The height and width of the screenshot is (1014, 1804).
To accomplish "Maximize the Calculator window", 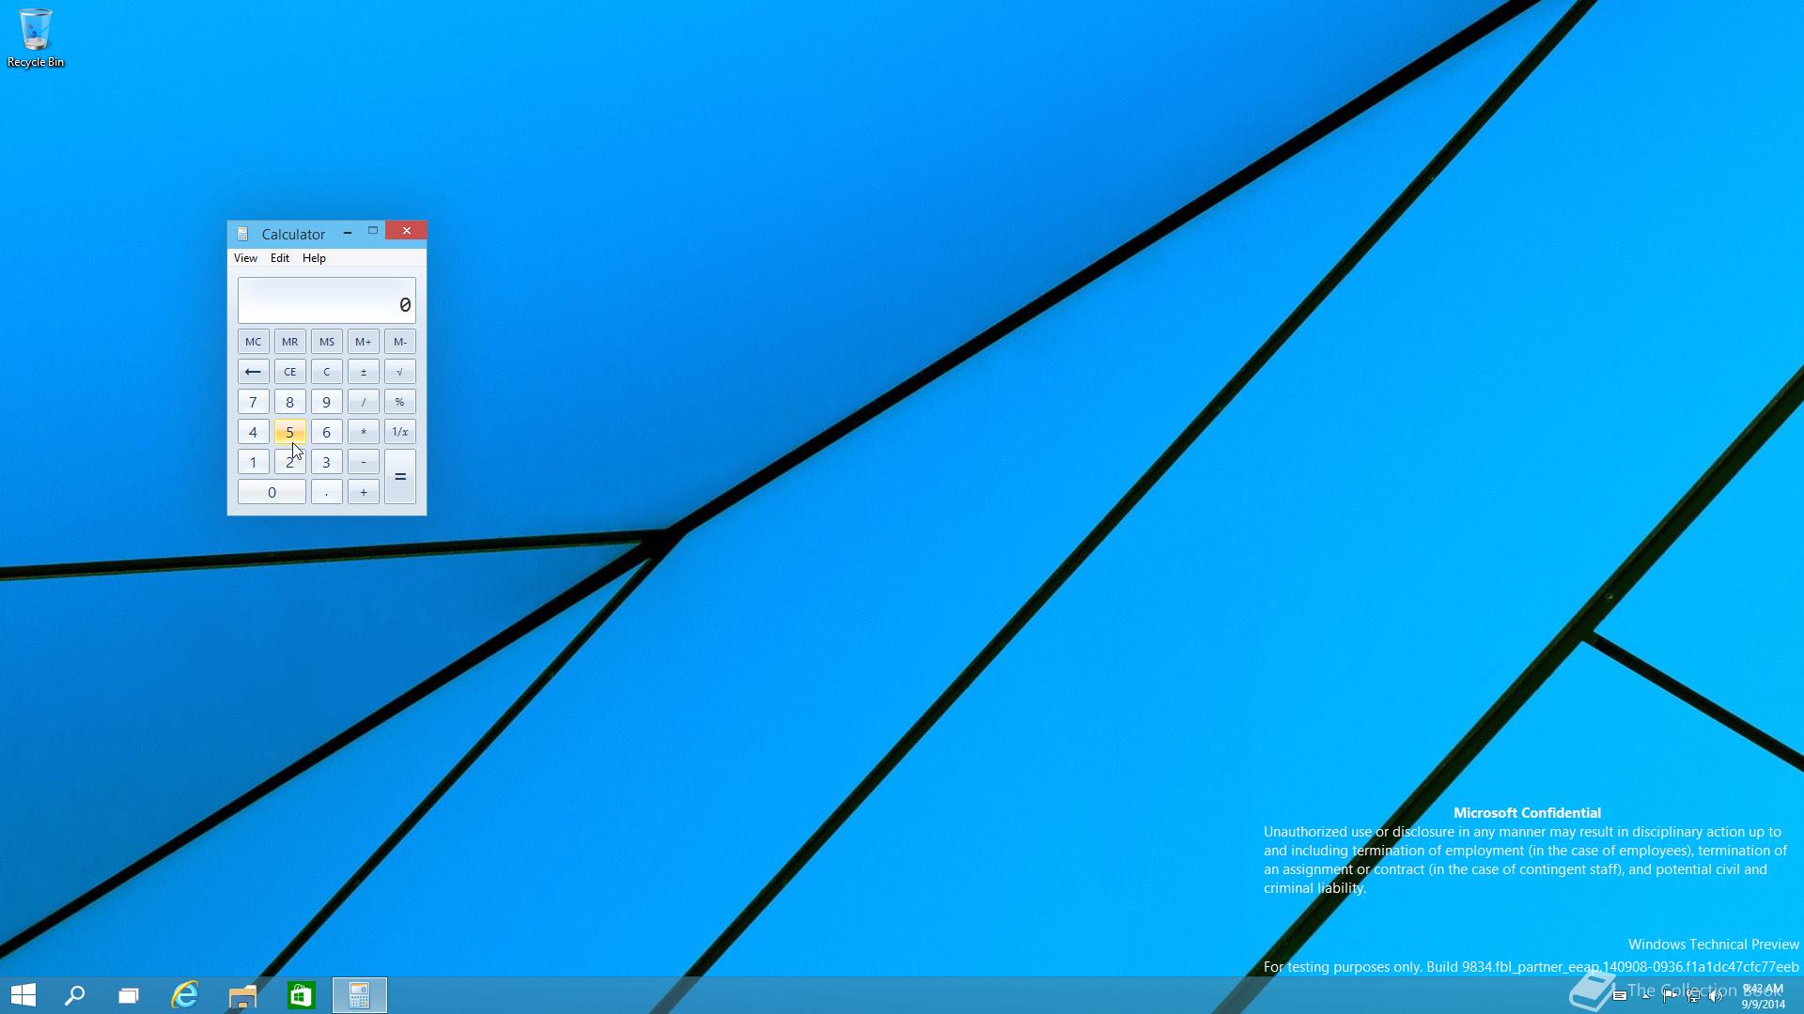I will 373,231.
